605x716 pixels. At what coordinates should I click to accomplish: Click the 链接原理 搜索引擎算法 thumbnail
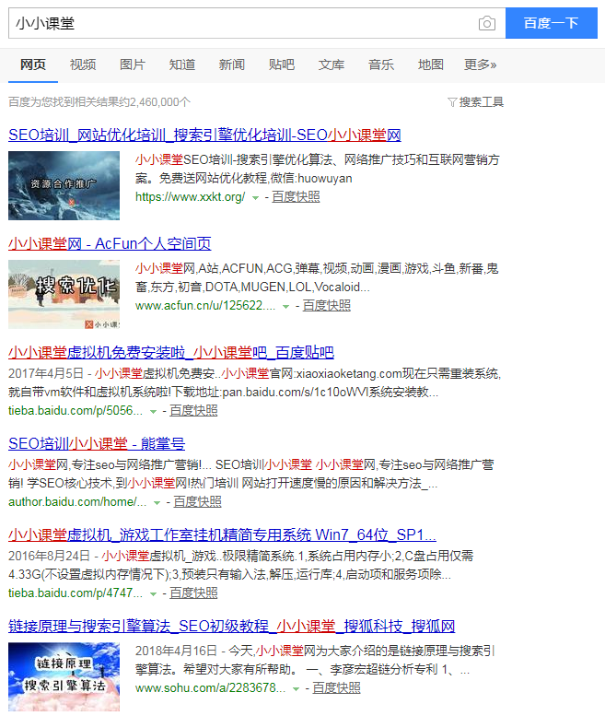point(64,676)
